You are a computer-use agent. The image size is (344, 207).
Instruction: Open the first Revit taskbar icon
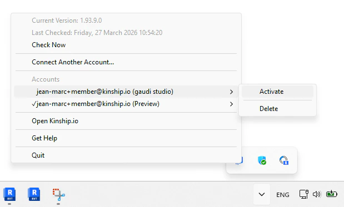pyautogui.click(x=9, y=194)
